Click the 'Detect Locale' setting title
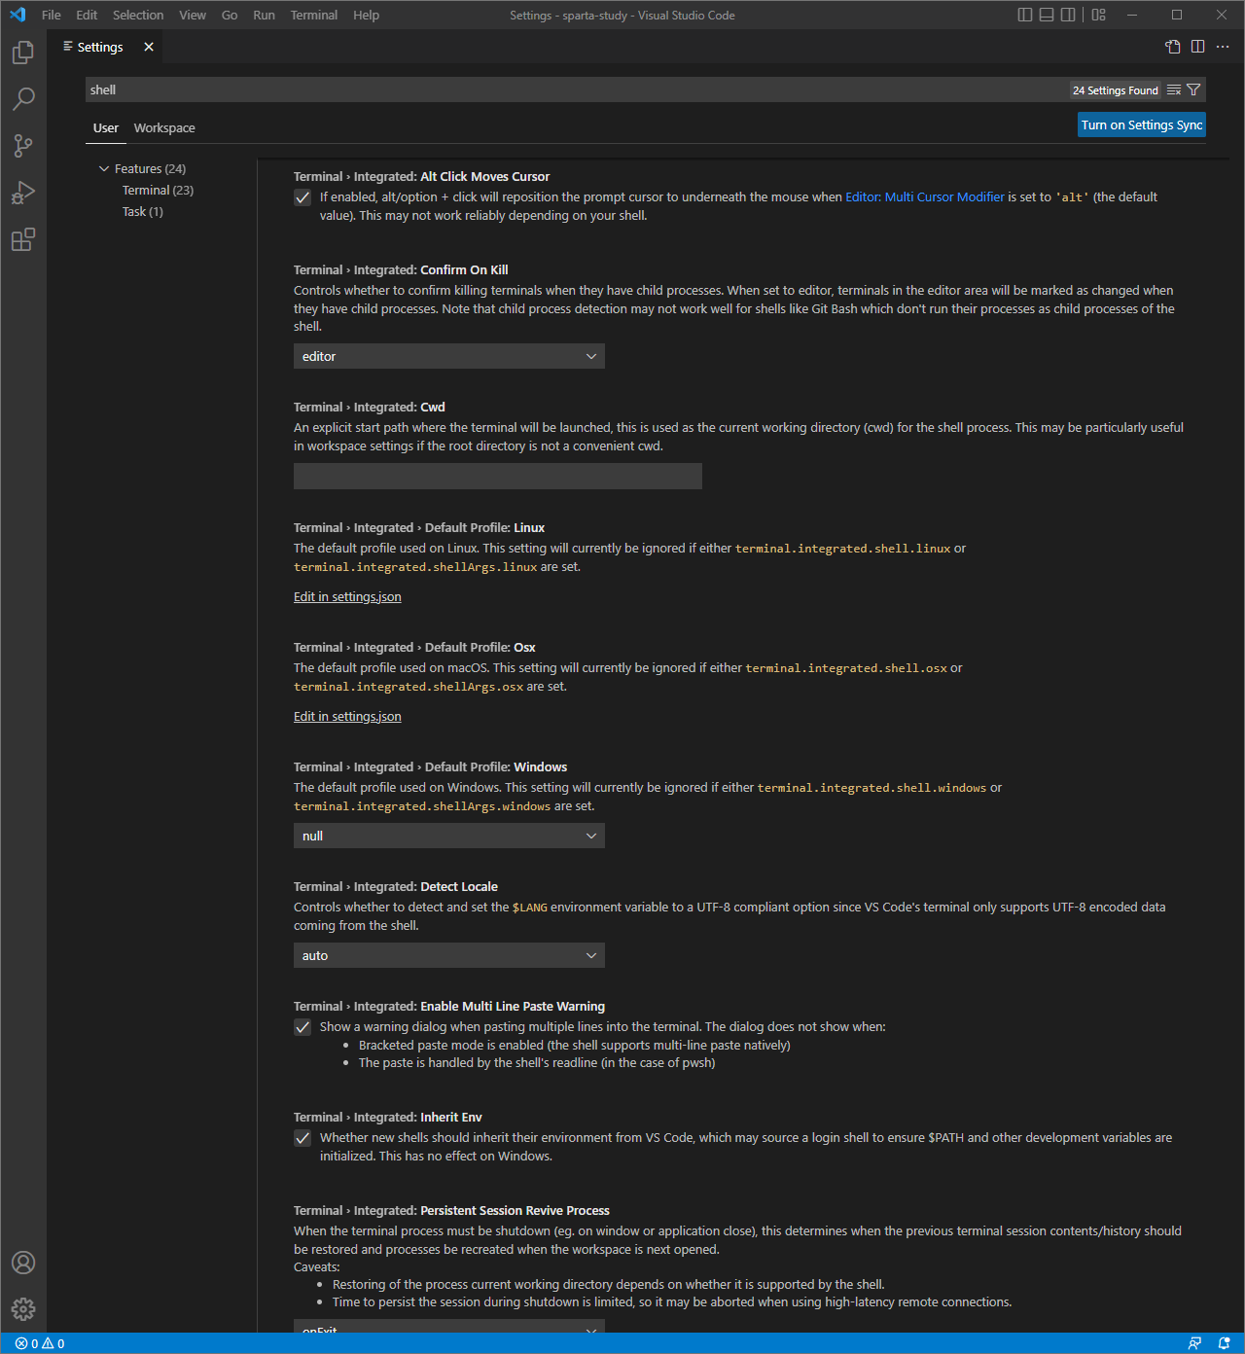 point(459,887)
